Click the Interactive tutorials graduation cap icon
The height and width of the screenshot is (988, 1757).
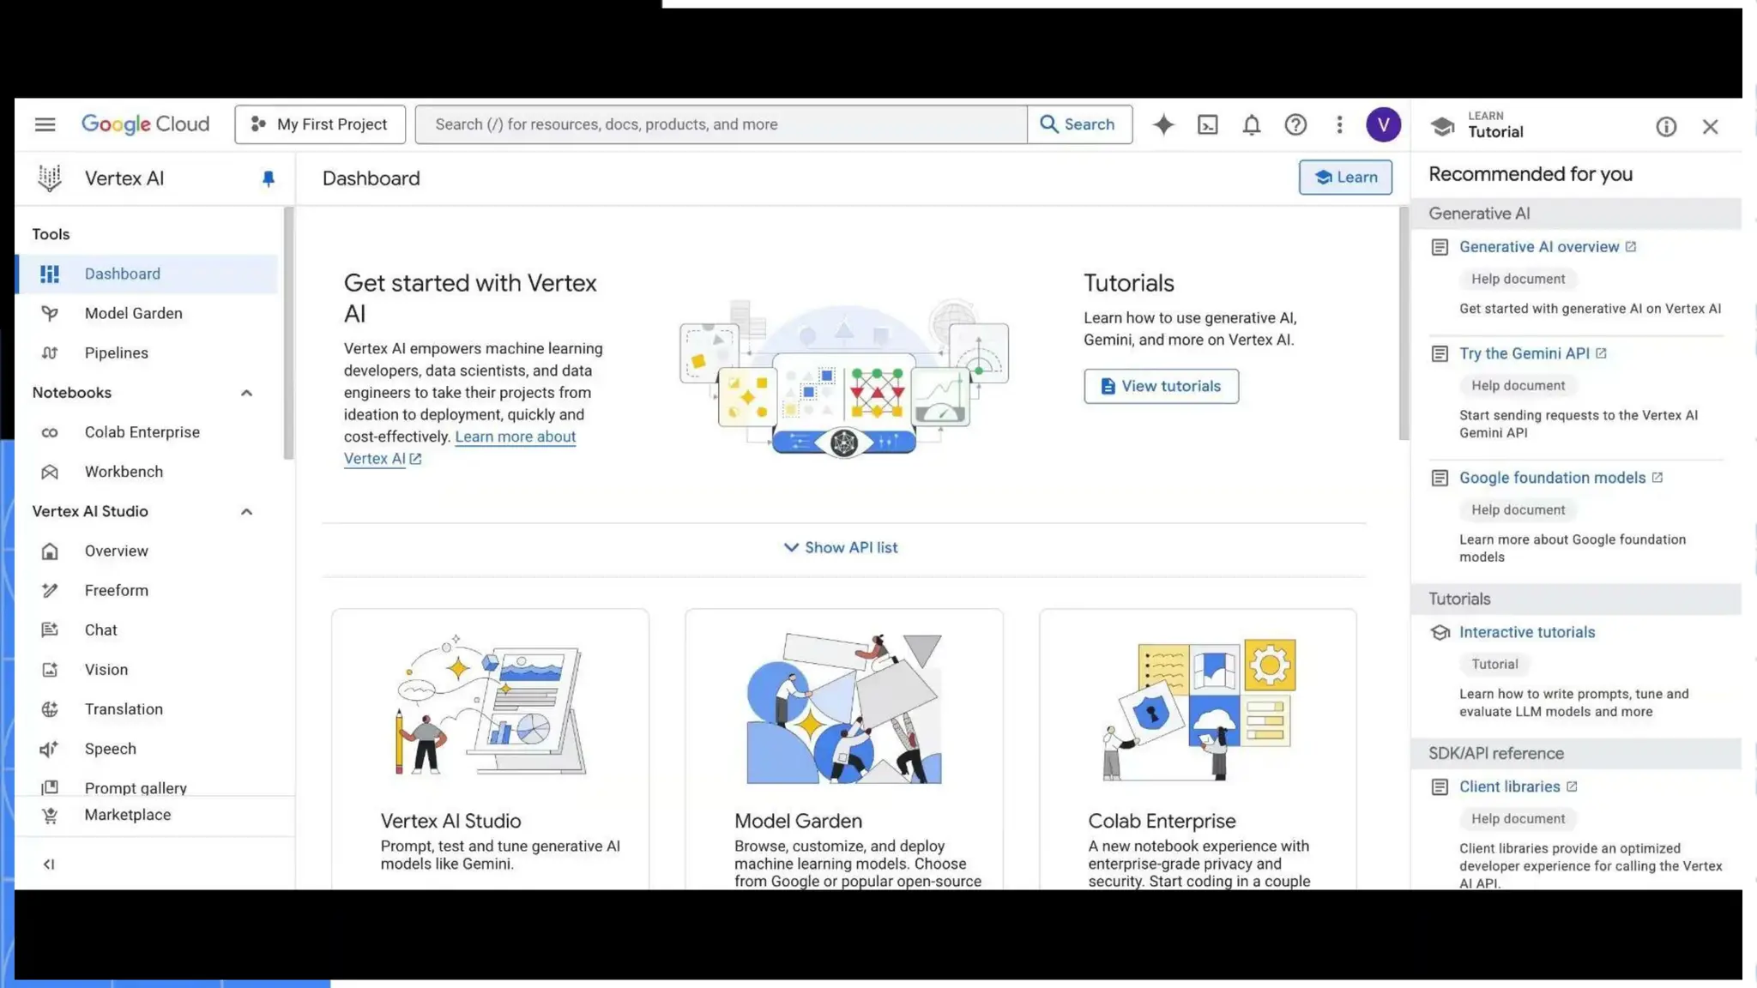click(x=1440, y=633)
